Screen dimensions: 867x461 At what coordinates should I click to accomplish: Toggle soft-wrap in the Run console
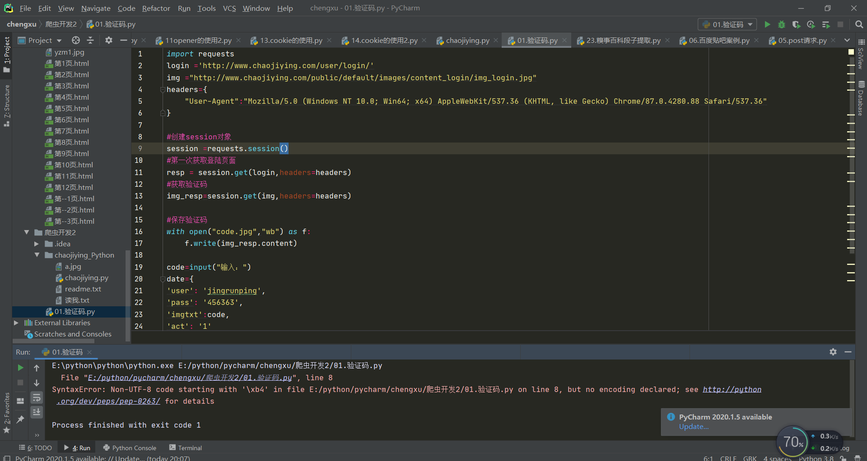37,397
